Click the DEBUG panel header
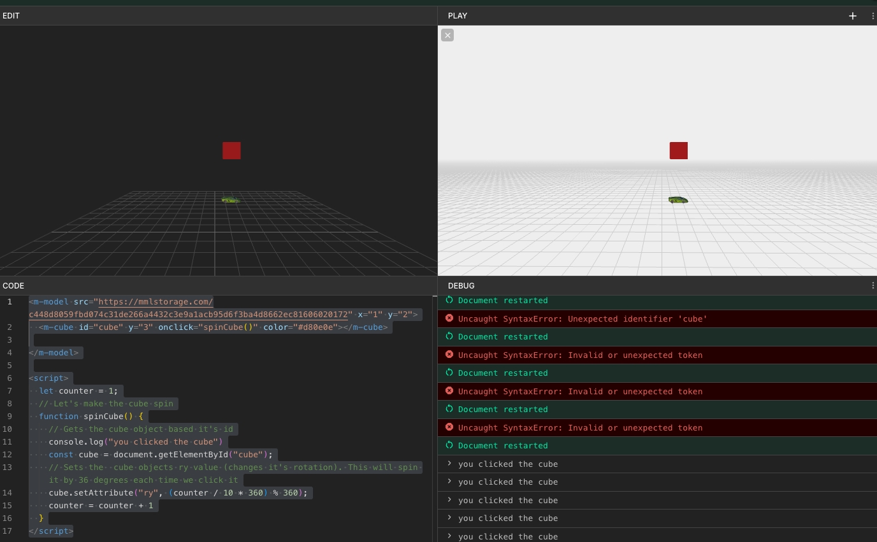 [461, 286]
